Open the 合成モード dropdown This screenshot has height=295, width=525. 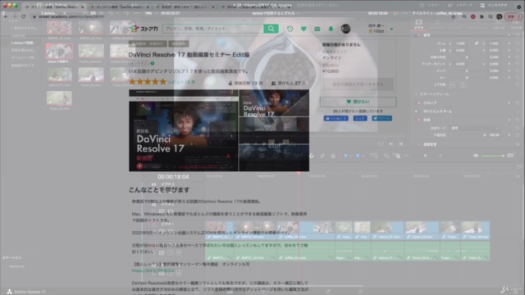475,128
